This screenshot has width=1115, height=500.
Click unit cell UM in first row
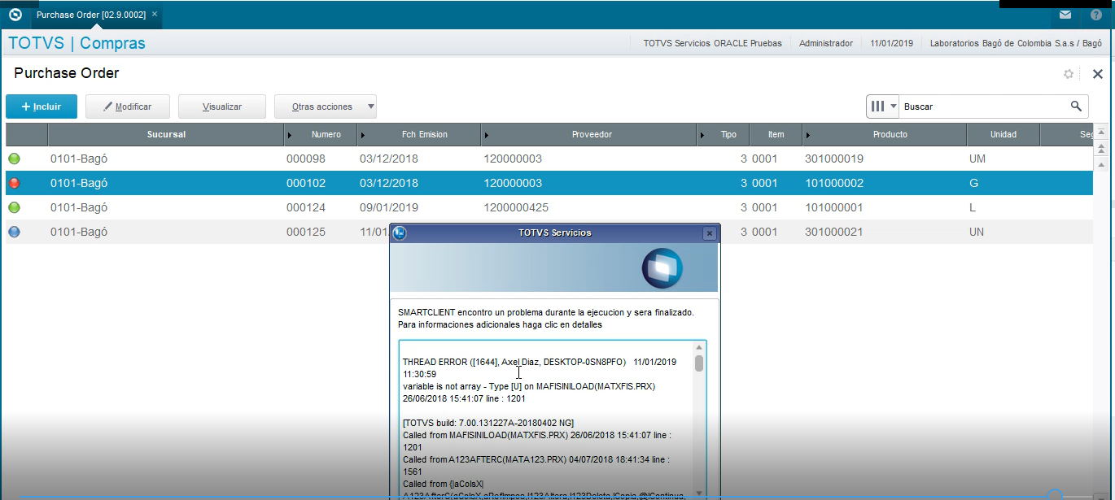[x=977, y=159]
